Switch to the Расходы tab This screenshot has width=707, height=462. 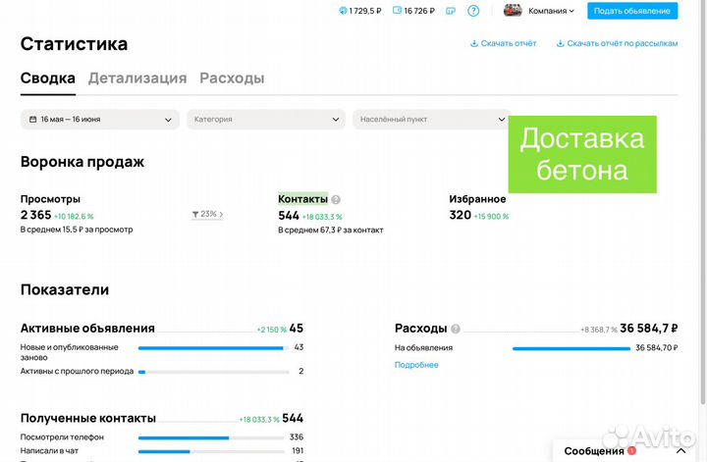(x=232, y=78)
